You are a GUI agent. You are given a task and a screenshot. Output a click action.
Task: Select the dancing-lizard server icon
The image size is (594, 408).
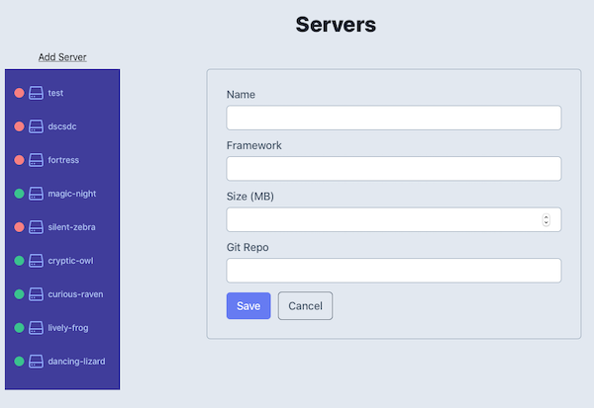[36, 362]
